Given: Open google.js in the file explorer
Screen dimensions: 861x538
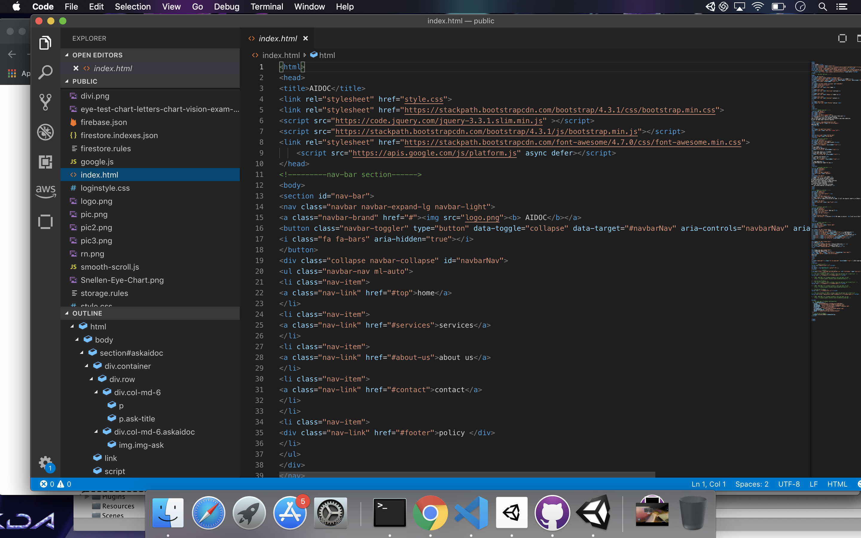Looking at the screenshot, I should 97,162.
